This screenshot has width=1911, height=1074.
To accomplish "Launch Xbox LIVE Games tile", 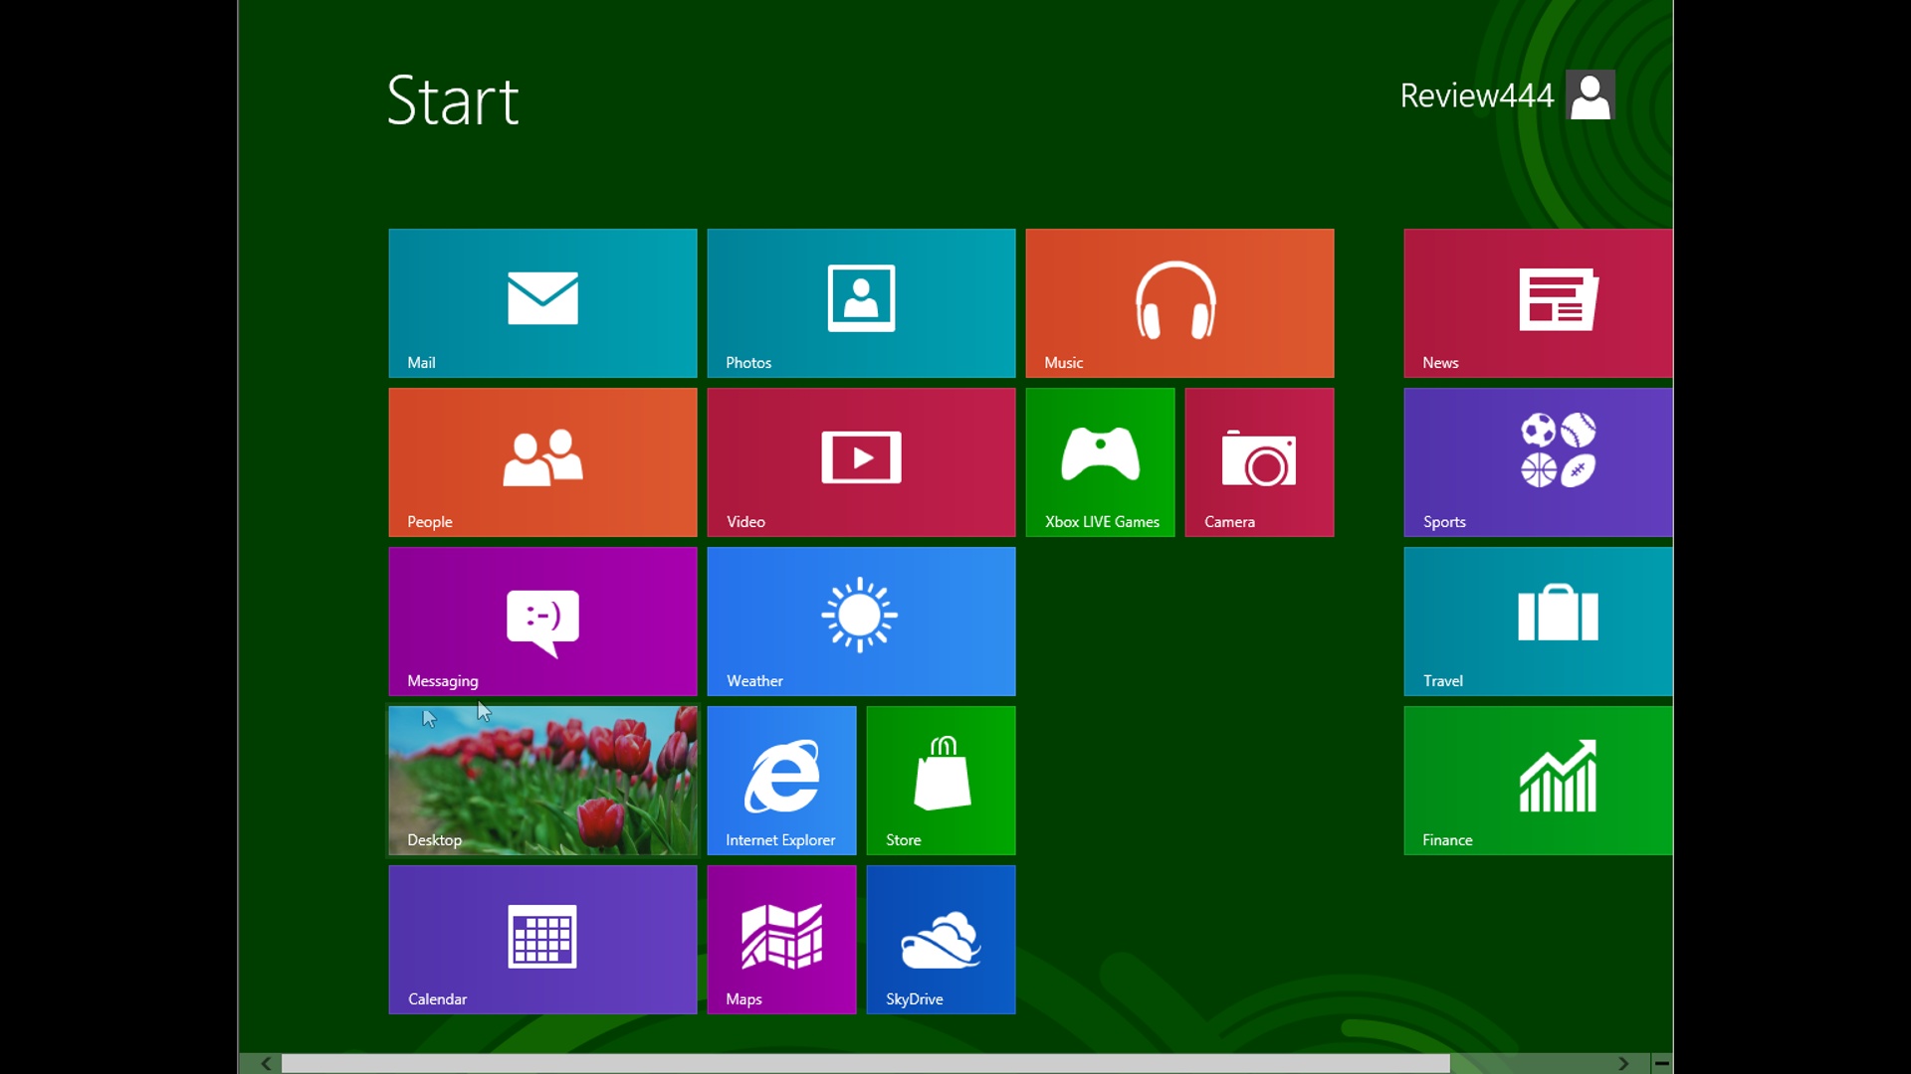I will tap(1100, 461).
